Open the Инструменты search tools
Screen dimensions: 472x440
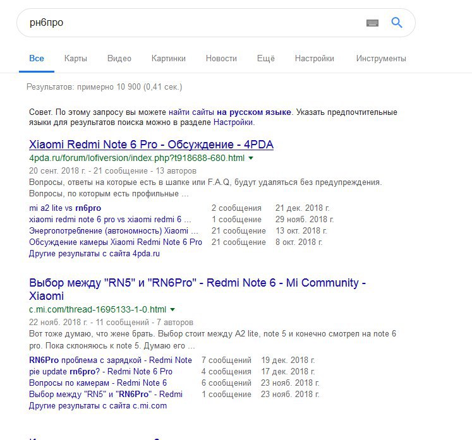coord(381,58)
